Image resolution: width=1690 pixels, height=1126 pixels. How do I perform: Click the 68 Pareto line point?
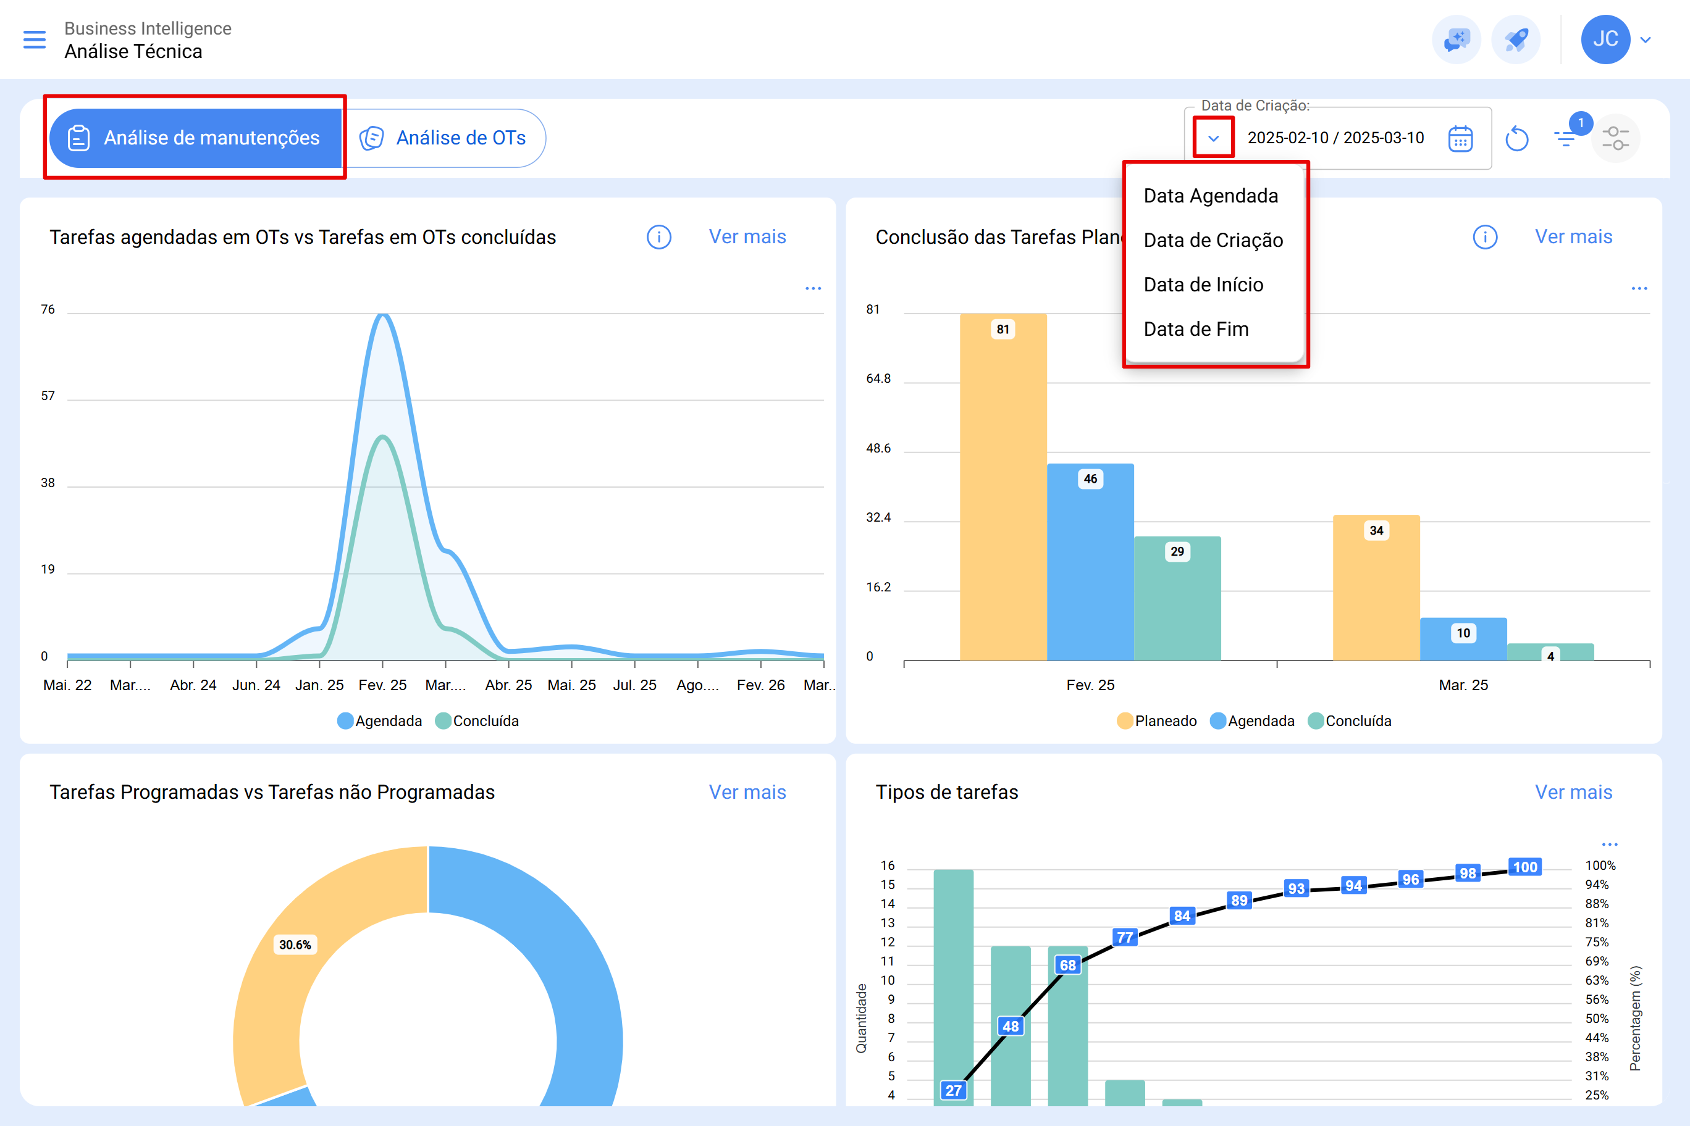pos(1068,965)
